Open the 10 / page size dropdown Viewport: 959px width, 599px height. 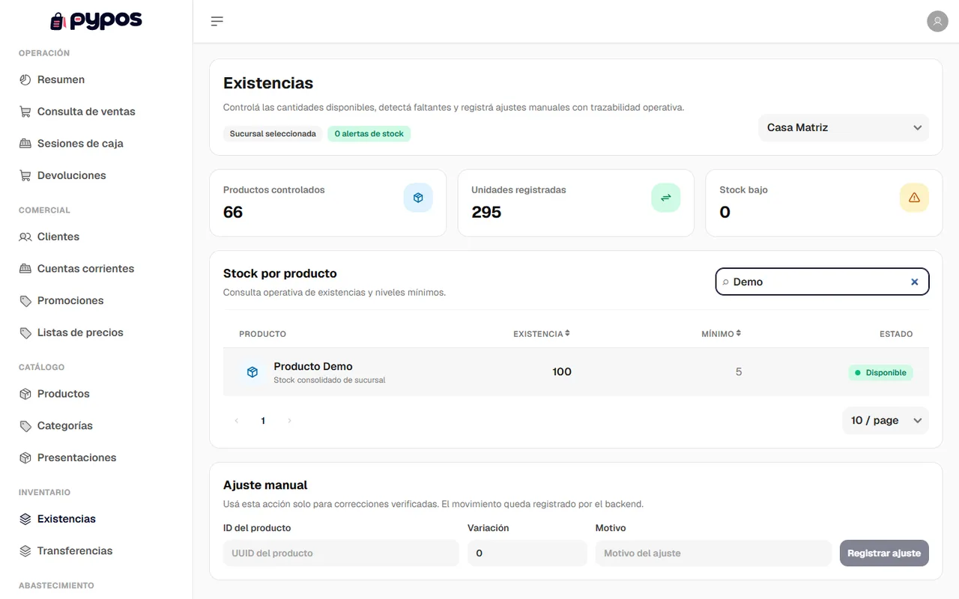[886, 421]
